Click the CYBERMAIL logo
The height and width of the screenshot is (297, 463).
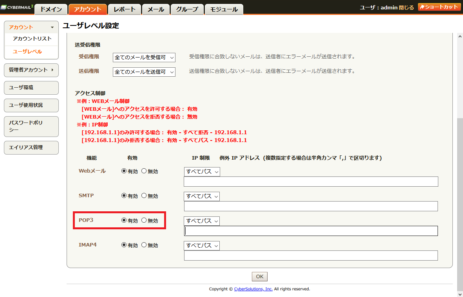point(17,7)
